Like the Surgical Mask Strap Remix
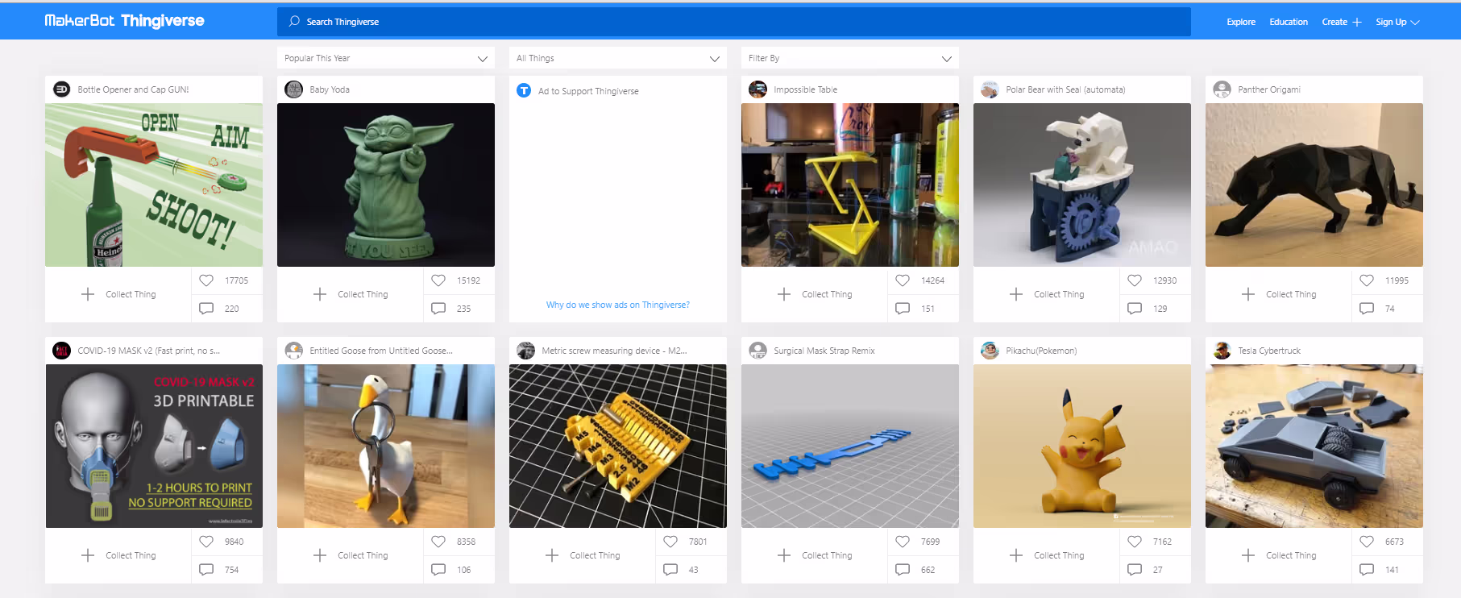Viewport: 1461px width, 598px height. (903, 542)
